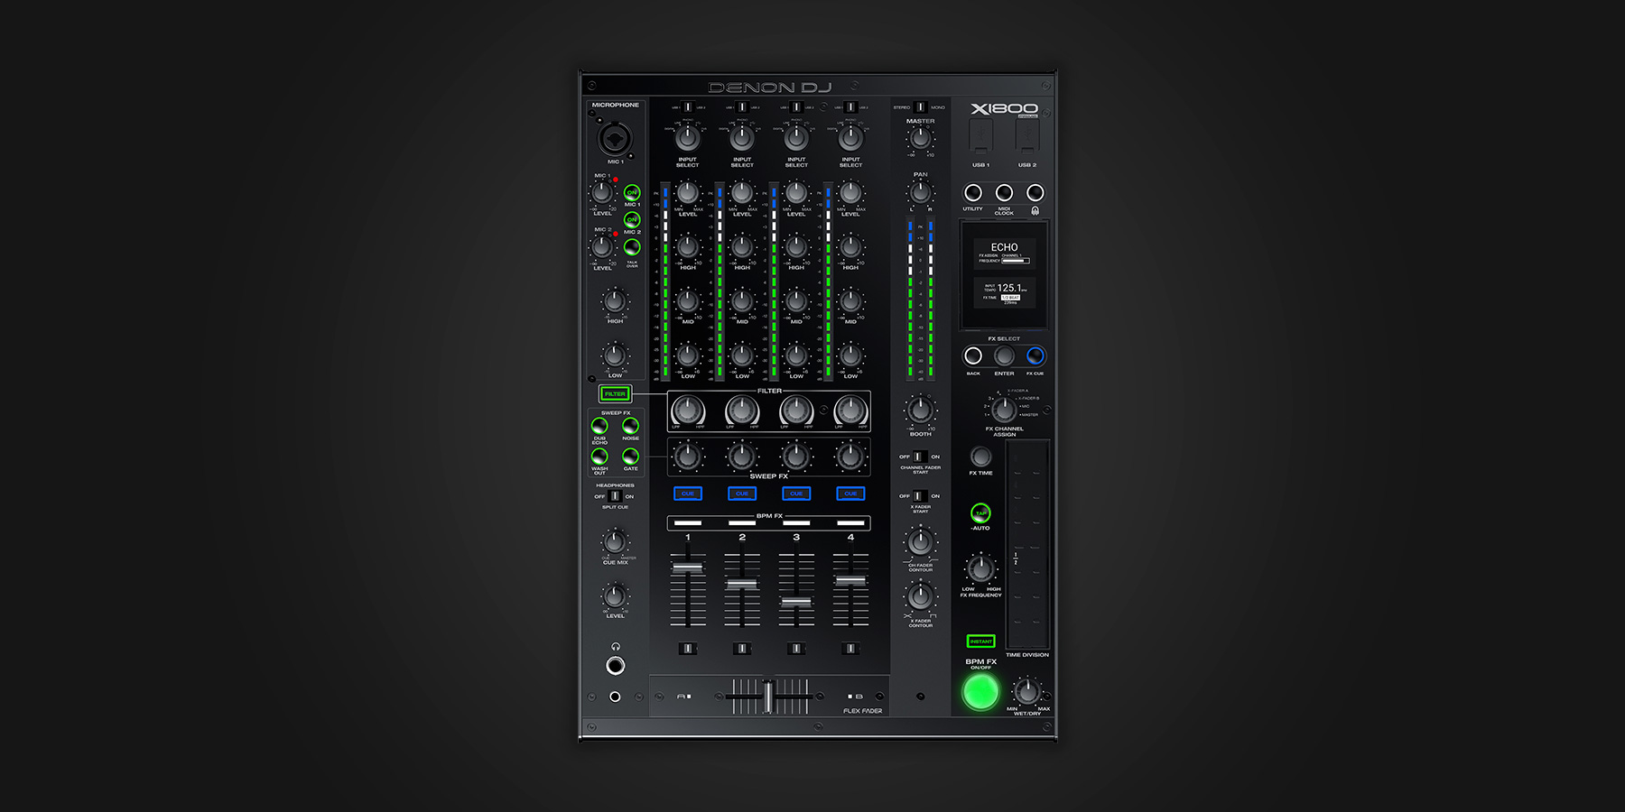Adjust the channel 2 High EQ knob
The width and height of the screenshot is (1625, 812).
point(742,246)
